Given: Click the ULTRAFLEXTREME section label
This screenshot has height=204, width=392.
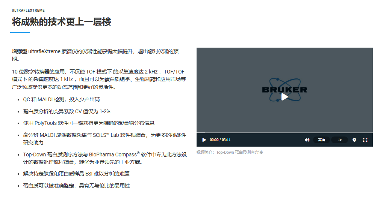Looking at the screenshot, I should [x=28, y=10].
